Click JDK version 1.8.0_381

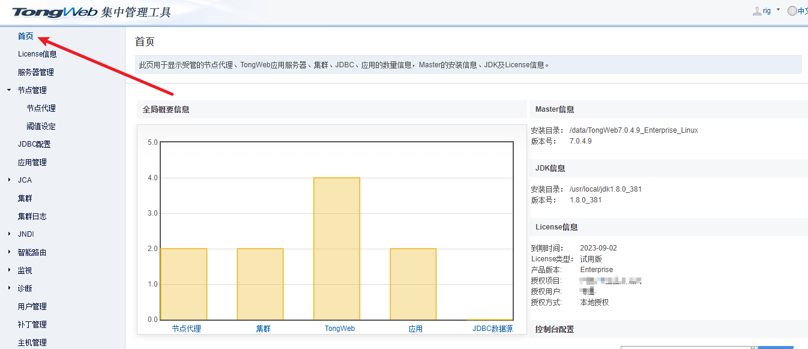click(x=586, y=200)
